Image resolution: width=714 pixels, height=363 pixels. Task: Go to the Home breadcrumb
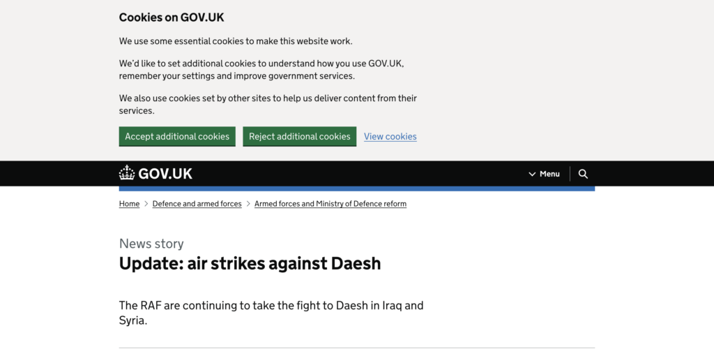click(x=129, y=204)
